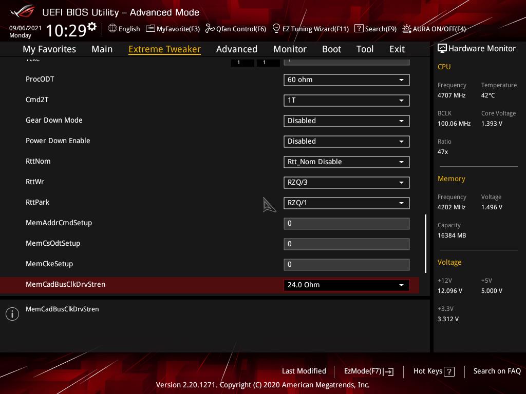Switch to Tool tab
The image size is (526, 394).
coord(365,49)
